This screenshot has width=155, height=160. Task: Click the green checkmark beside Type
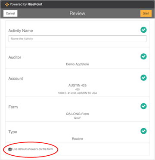point(143,131)
